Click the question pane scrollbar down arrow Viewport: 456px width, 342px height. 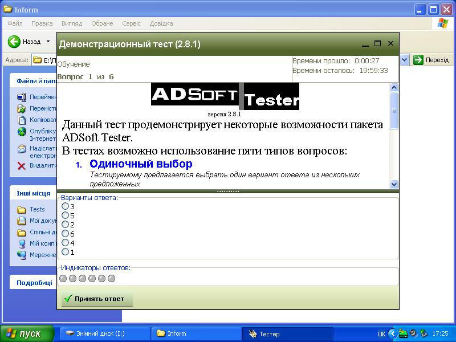click(394, 184)
